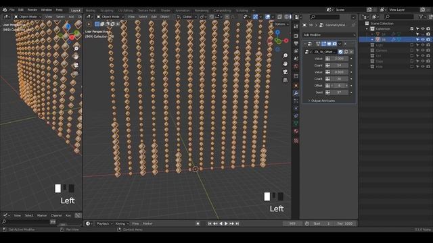This screenshot has height=243, width=433.
Task: Open the outliner filter dropdown
Action: 423,17
